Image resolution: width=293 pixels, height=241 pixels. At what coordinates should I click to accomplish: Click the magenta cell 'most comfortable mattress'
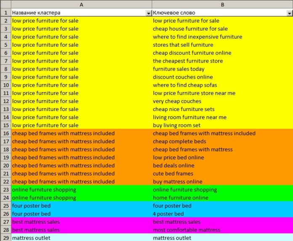pyautogui.click(x=186, y=230)
